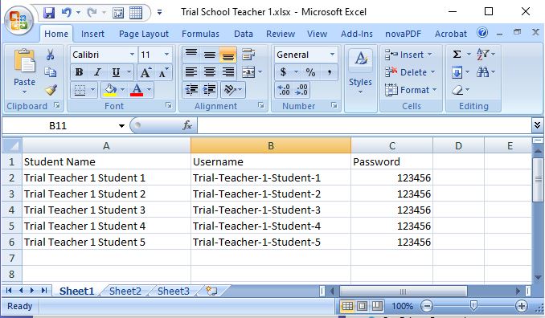
Task: Set Top Align for cells
Action: 191,55
